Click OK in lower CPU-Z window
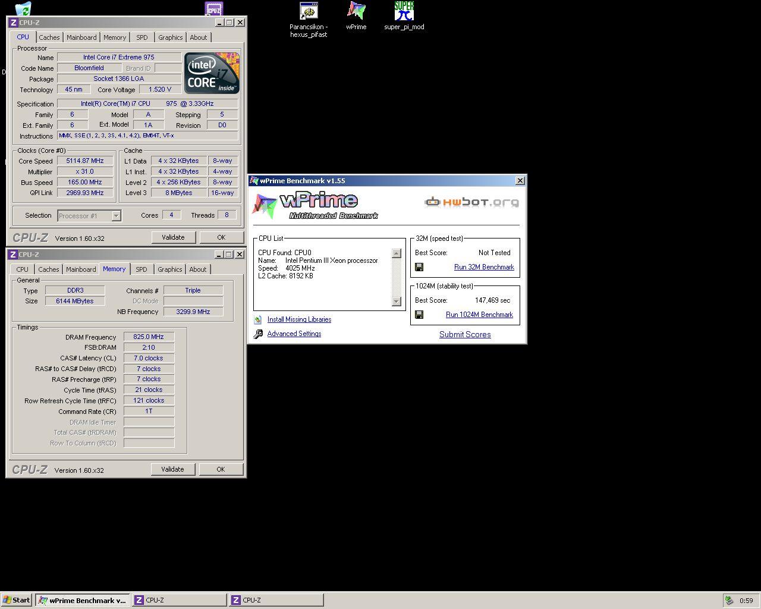The width and height of the screenshot is (761, 609). (221, 469)
